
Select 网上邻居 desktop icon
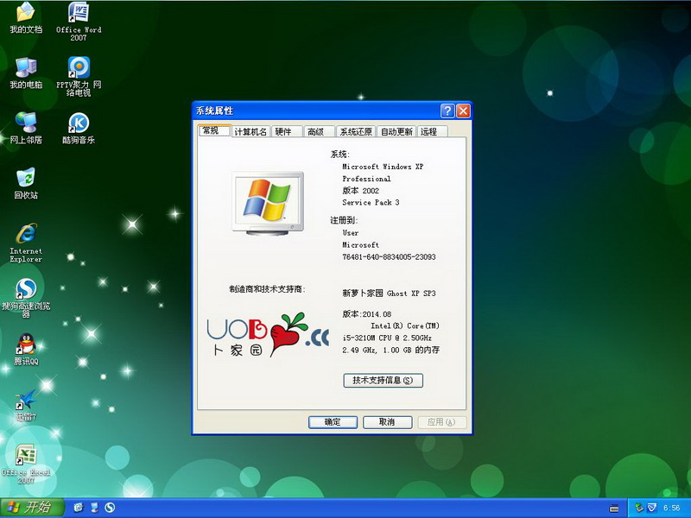26,128
